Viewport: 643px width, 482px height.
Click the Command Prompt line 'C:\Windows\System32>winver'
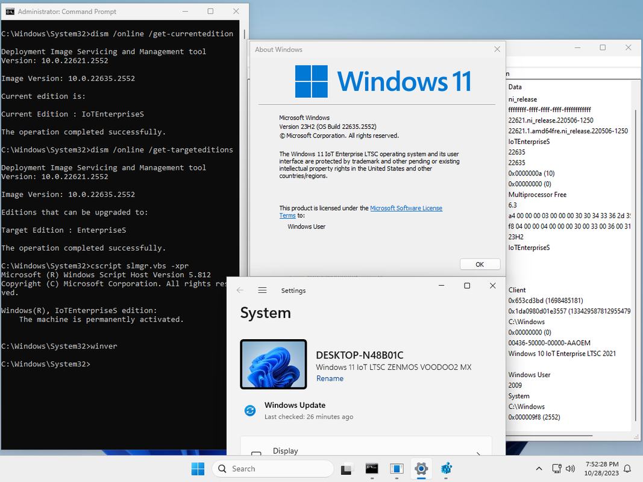pyautogui.click(x=59, y=346)
